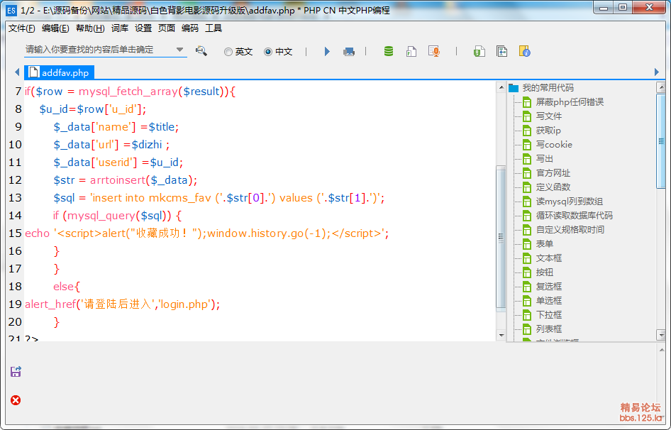Open the 设置 menu
The height and width of the screenshot is (430, 671).
143,28
